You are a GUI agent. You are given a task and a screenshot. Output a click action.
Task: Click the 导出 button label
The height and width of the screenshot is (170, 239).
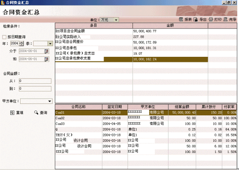[x=203, y=20]
